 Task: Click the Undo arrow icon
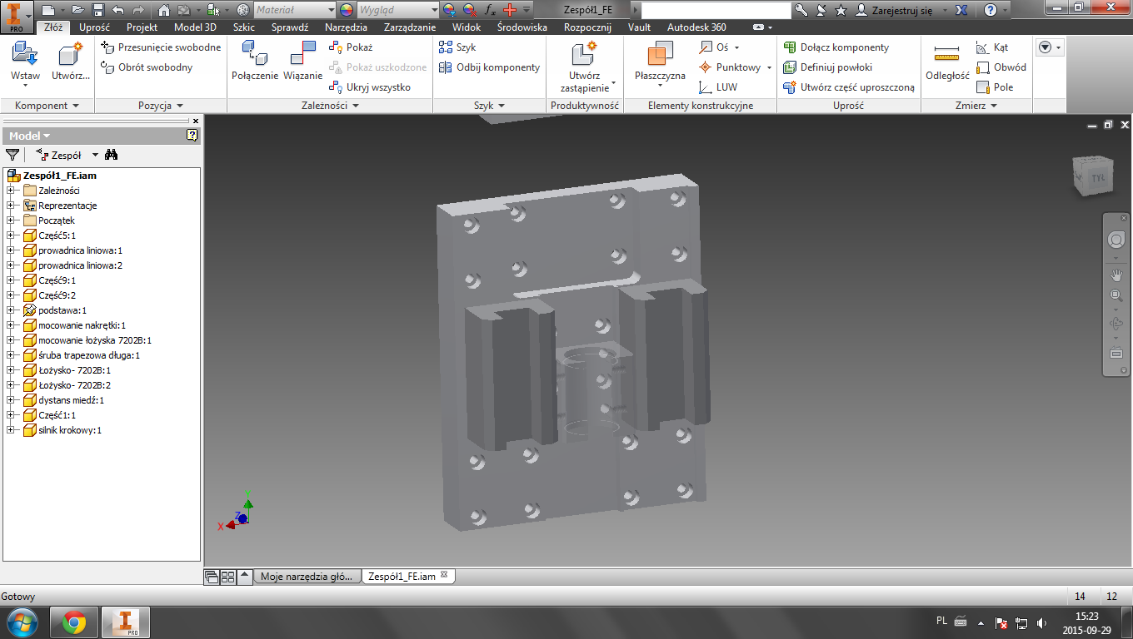point(117,10)
